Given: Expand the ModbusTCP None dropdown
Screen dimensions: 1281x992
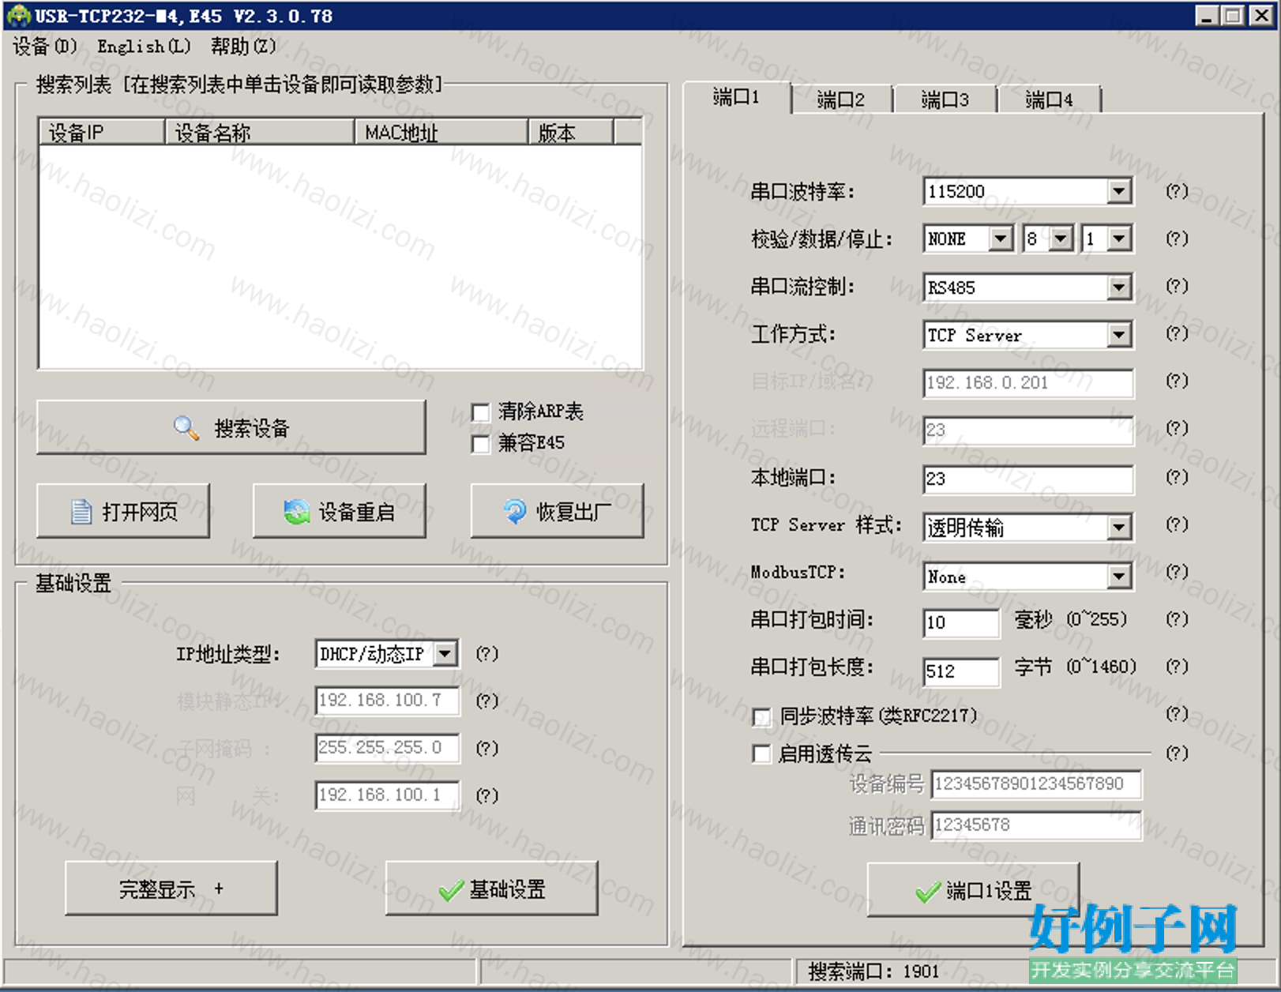Looking at the screenshot, I should 1118,577.
